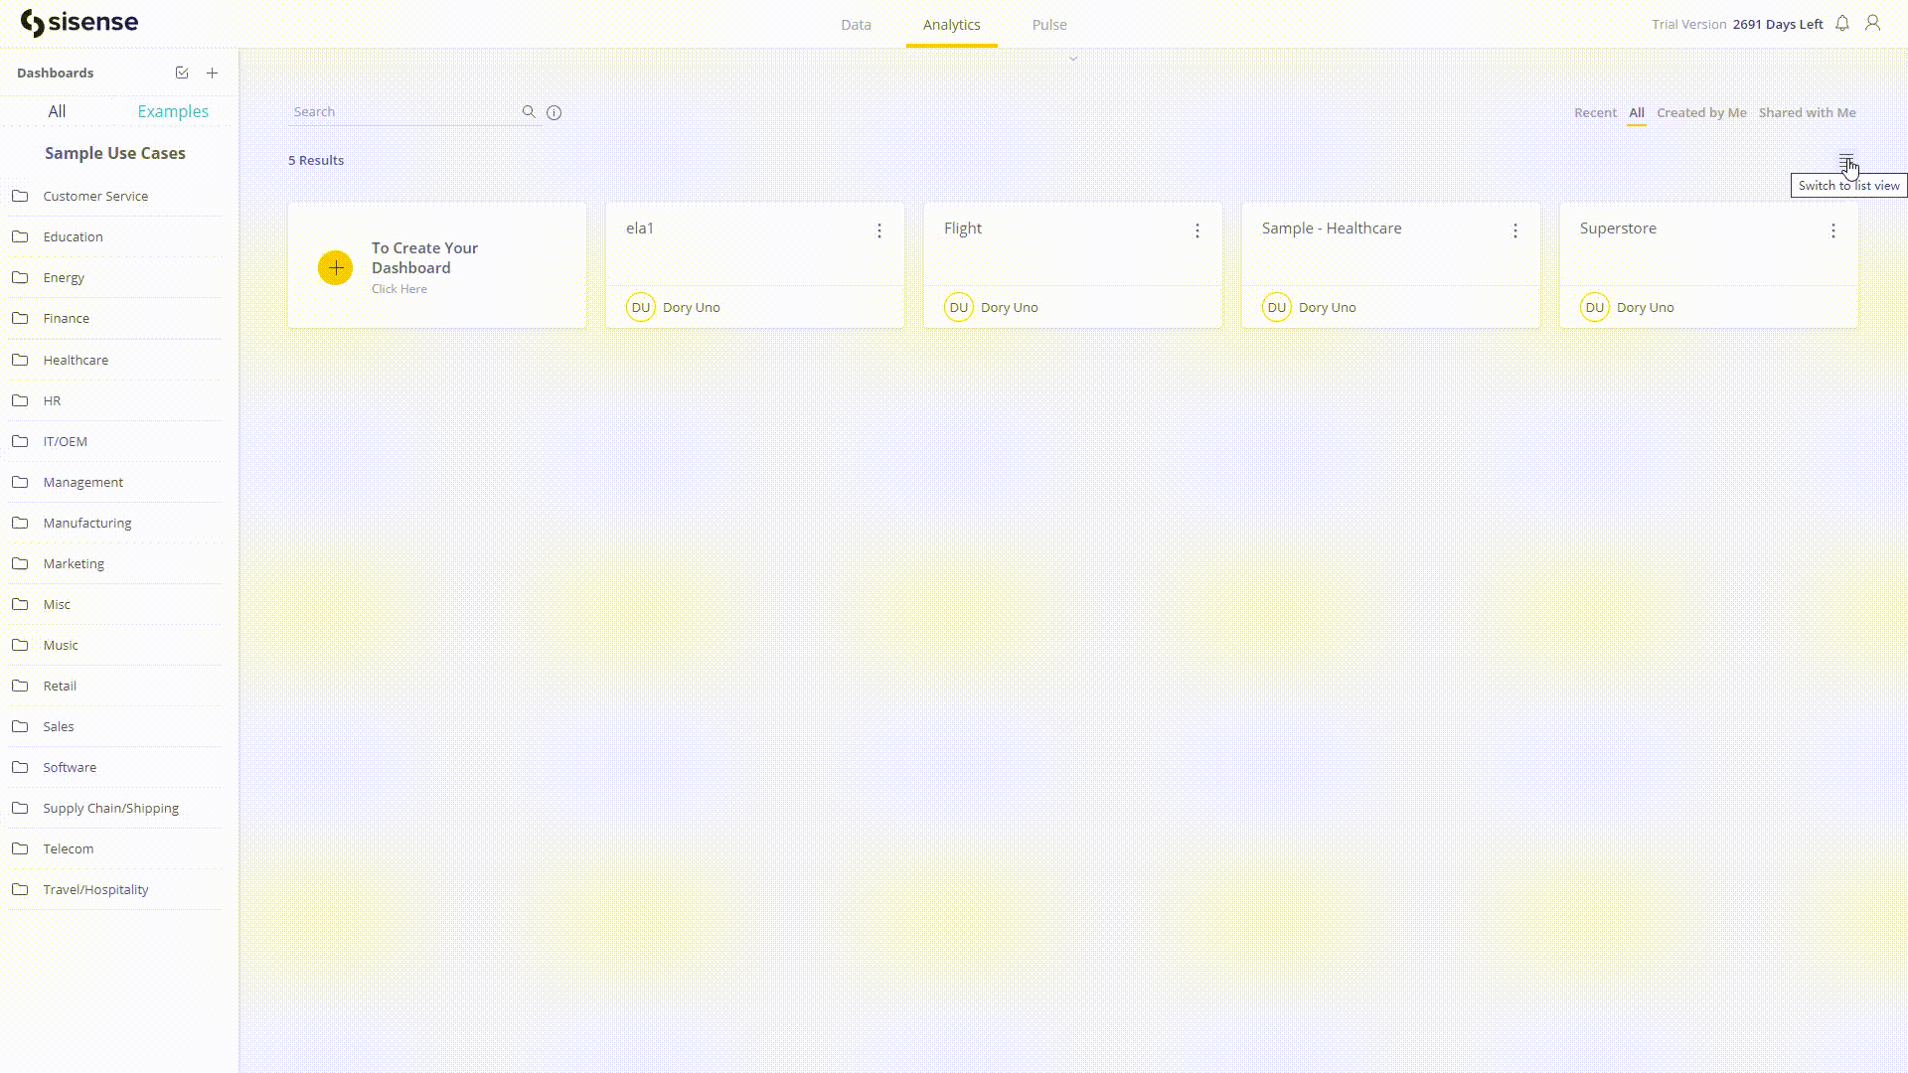Screen dimensions: 1908x1073
Task: Open the Travel/Hospitality folder
Action: 116,889
